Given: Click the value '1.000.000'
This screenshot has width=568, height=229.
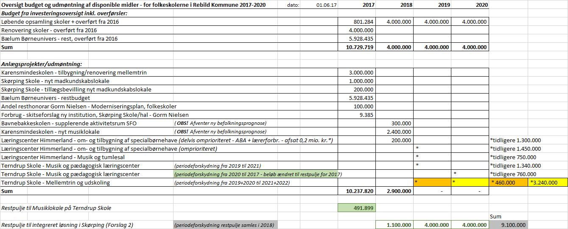Looking at the screenshot, I should coord(361,81).
